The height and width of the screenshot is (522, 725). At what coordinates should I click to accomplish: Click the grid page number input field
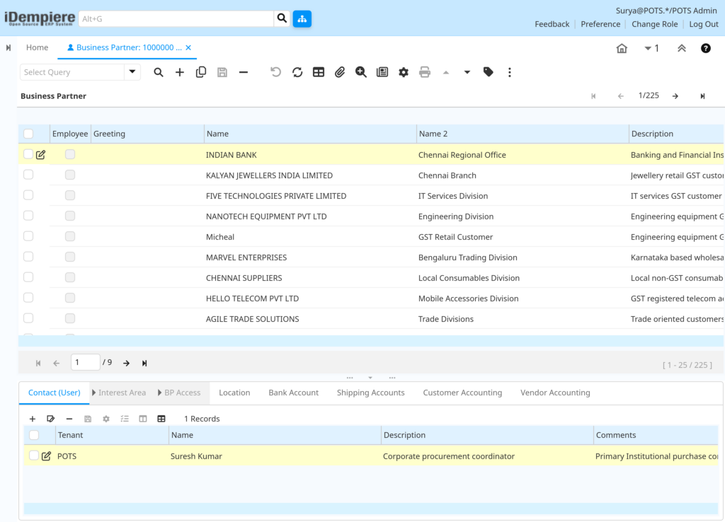point(85,362)
